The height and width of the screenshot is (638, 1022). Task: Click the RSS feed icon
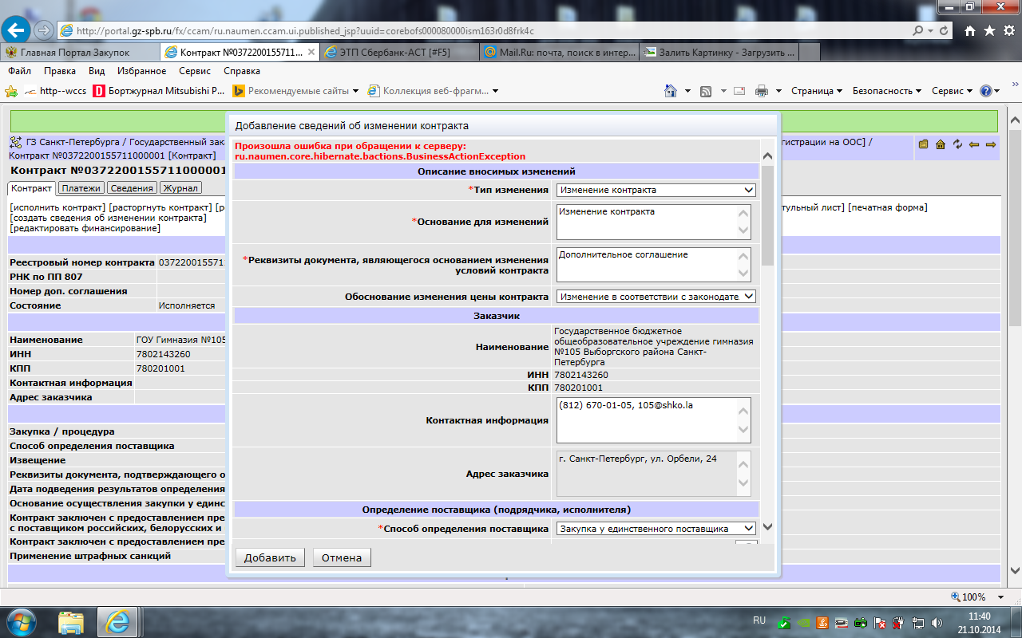click(706, 91)
